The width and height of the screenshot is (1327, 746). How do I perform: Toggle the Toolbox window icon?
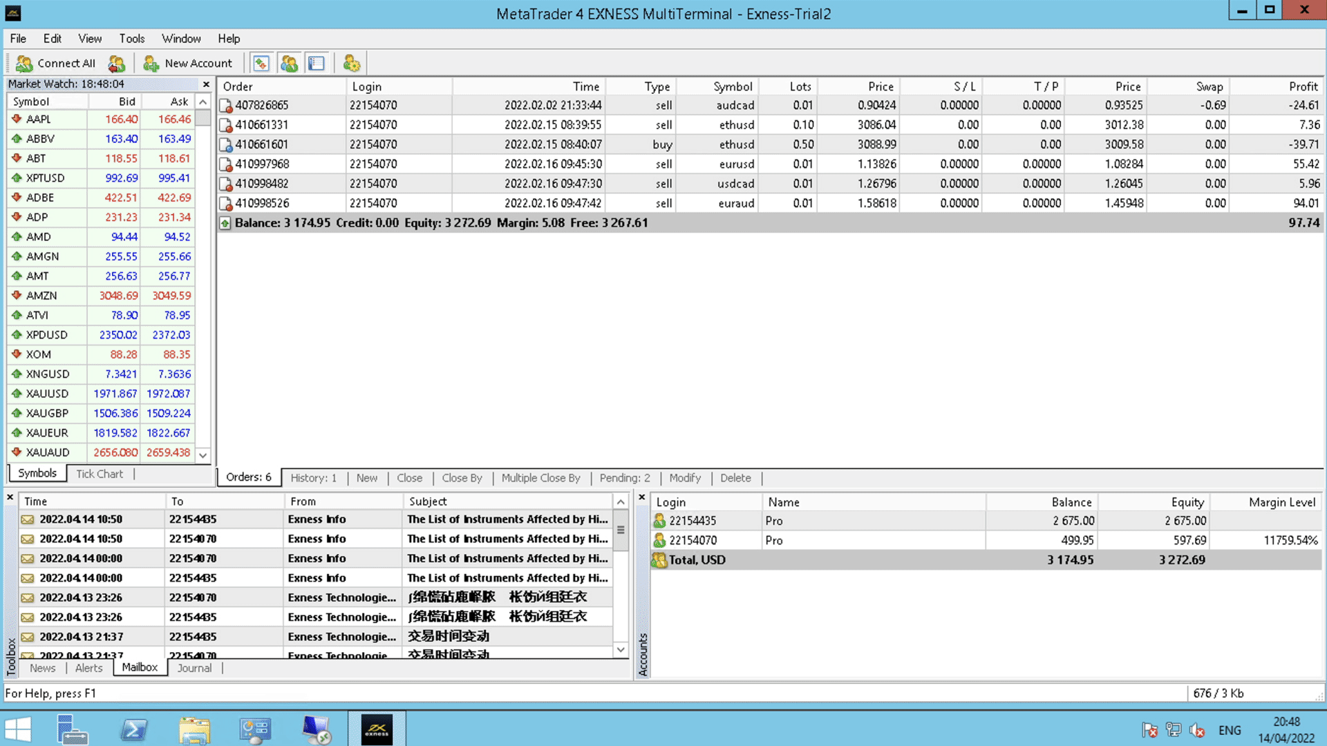pyautogui.click(x=317, y=64)
